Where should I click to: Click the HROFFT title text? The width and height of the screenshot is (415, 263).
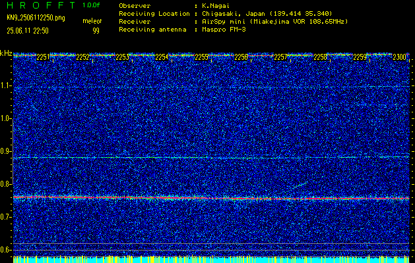click(42, 5)
